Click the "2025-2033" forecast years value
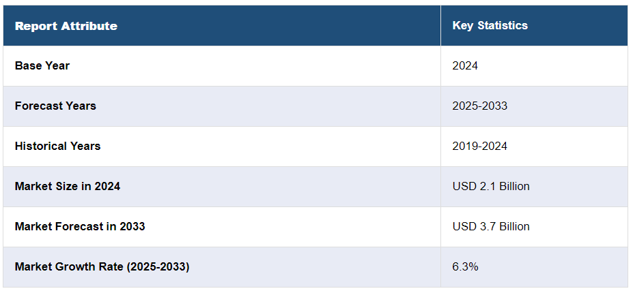Screen dimensions: 633x293 [x=479, y=106]
